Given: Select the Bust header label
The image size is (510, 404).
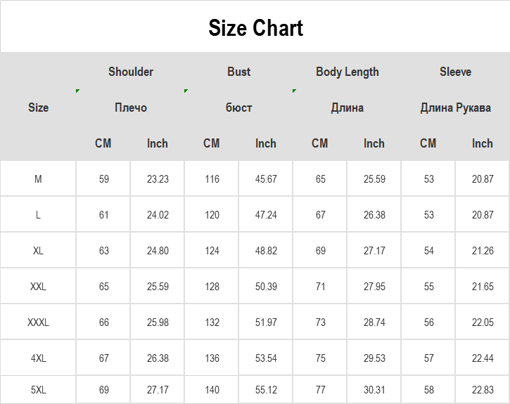Looking at the screenshot, I should click(238, 72).
